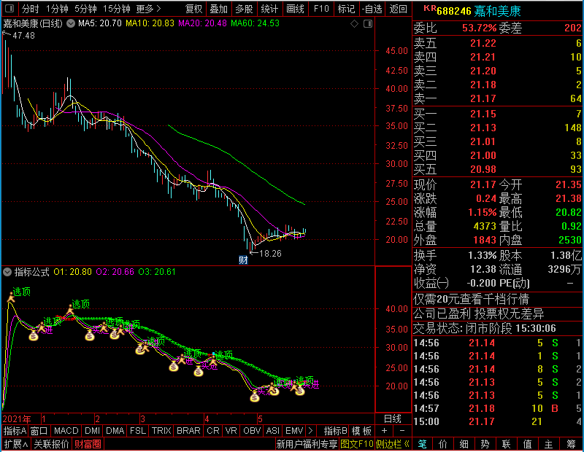
Task: Select the 1分钟 period
Action: 57,9
